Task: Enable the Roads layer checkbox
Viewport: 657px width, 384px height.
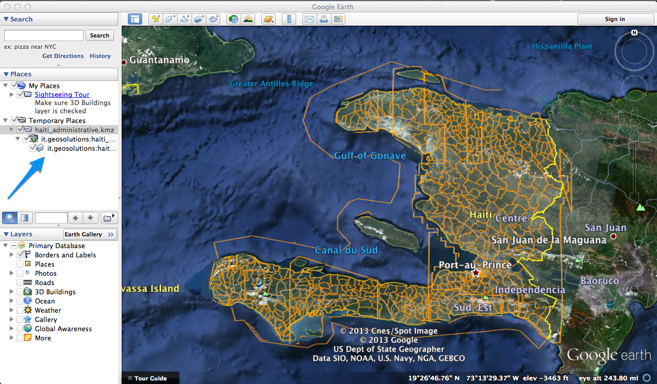Action: 20,282
